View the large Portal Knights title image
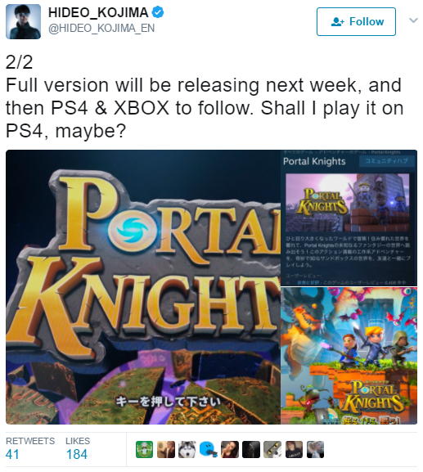Image resolution: width=423 pixels, height=472 pixels. click(143, 287)
